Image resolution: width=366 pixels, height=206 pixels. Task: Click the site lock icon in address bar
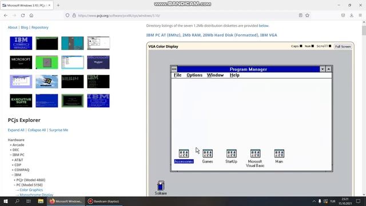click(x=74, y=15)
